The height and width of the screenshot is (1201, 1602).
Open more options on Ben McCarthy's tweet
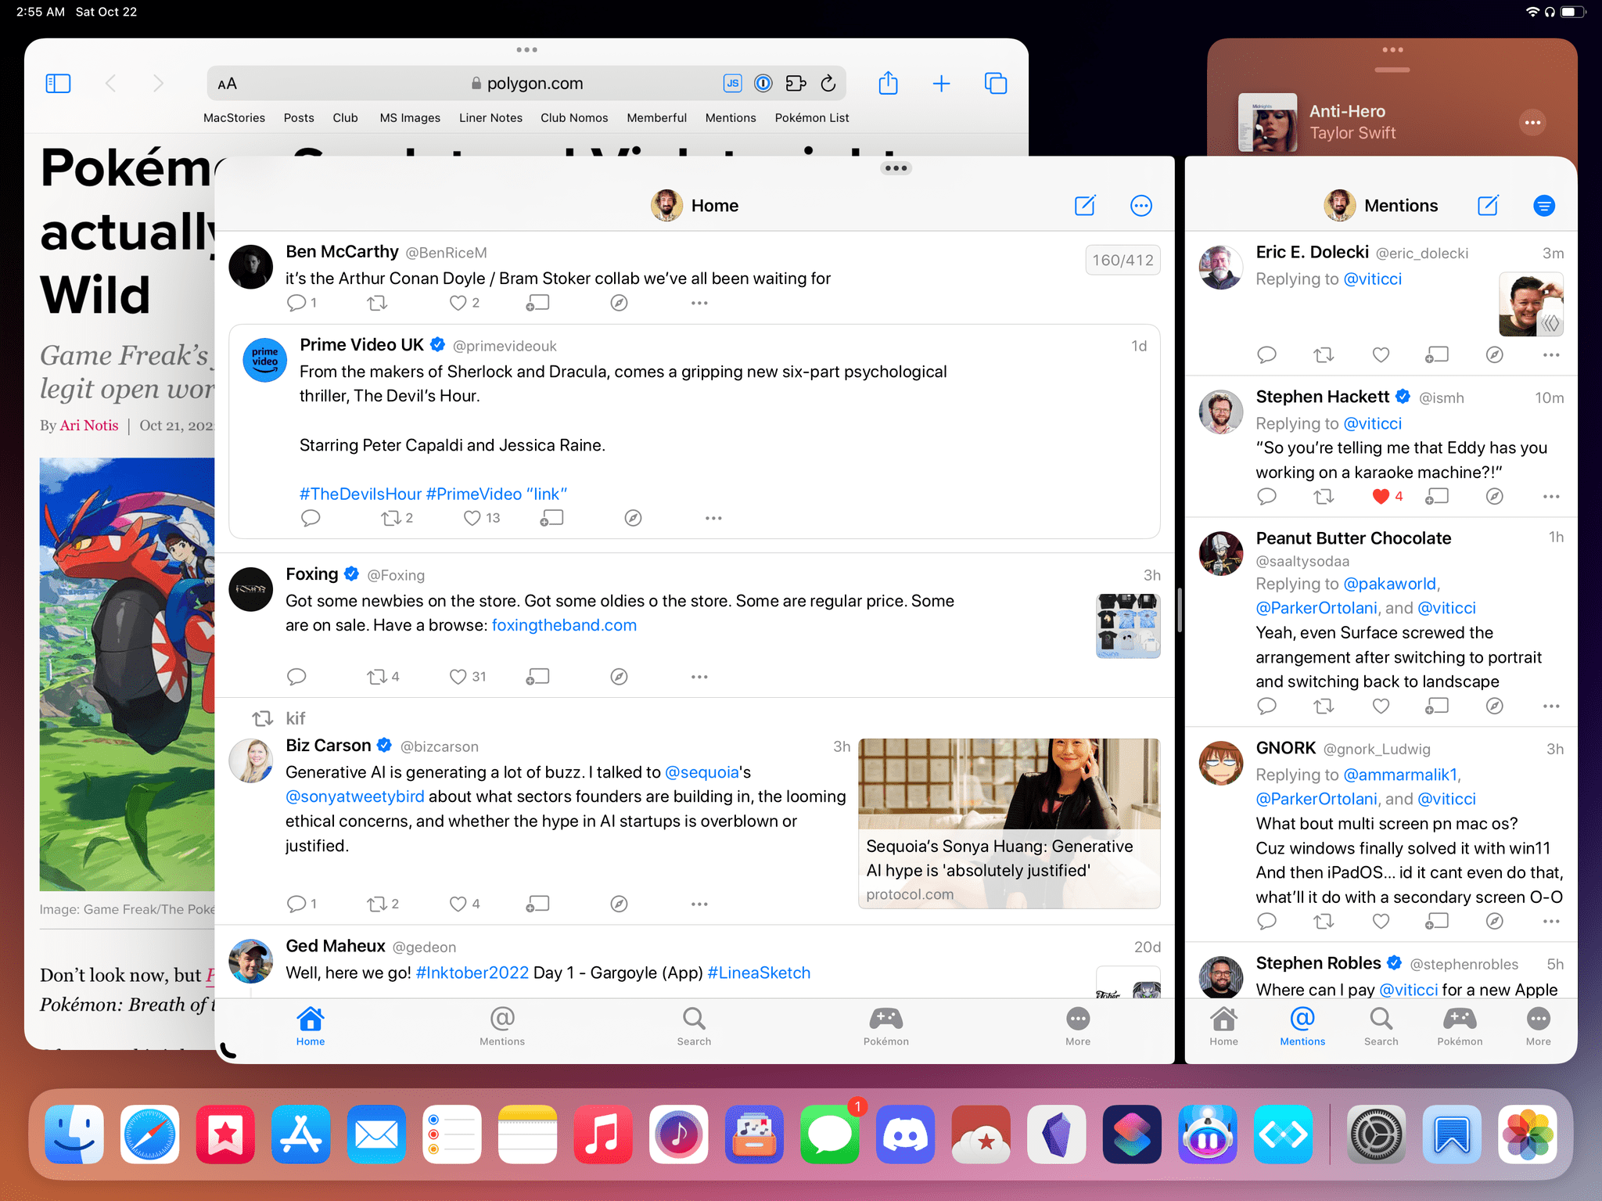pyautogui.click(x=699, y=303)
